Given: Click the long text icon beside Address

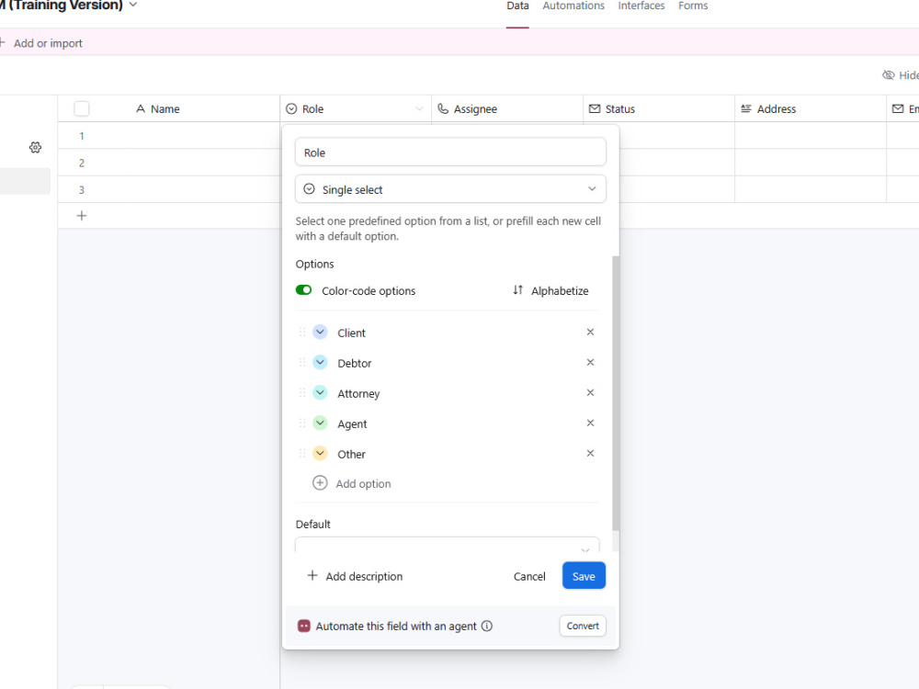Looking at the screenshot, I should click(x=746, y=109).
